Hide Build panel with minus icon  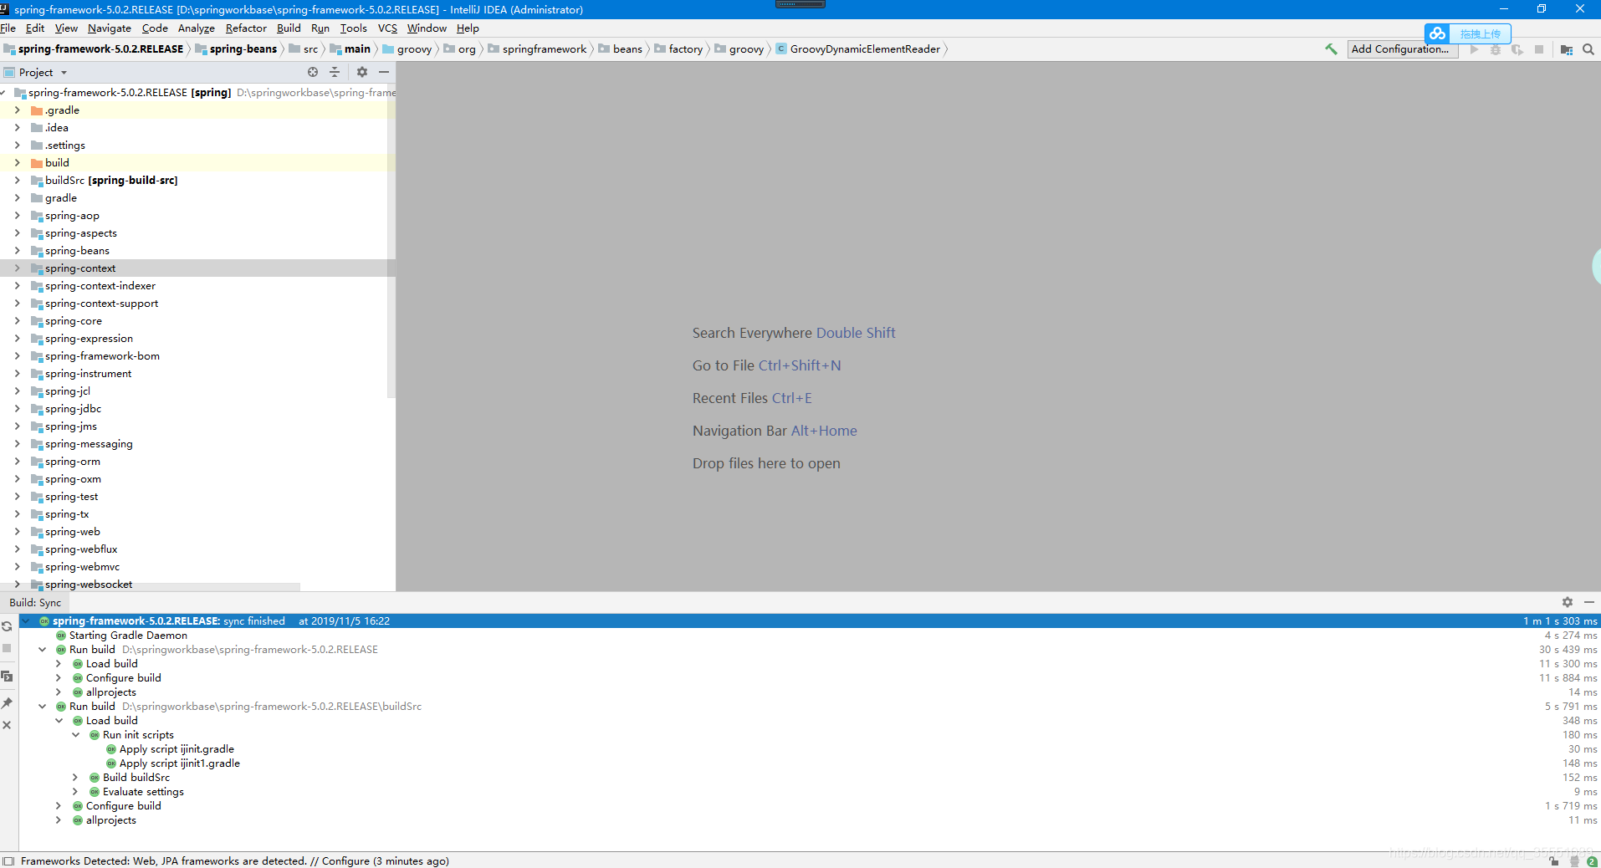(x=1589, y=602)
